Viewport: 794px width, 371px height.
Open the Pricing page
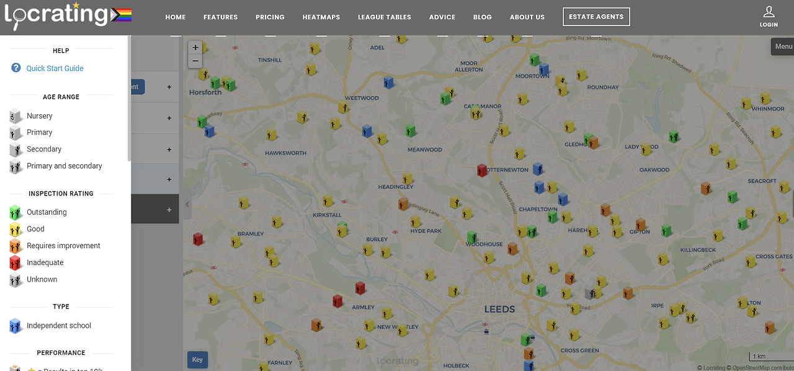coord(270,17)
